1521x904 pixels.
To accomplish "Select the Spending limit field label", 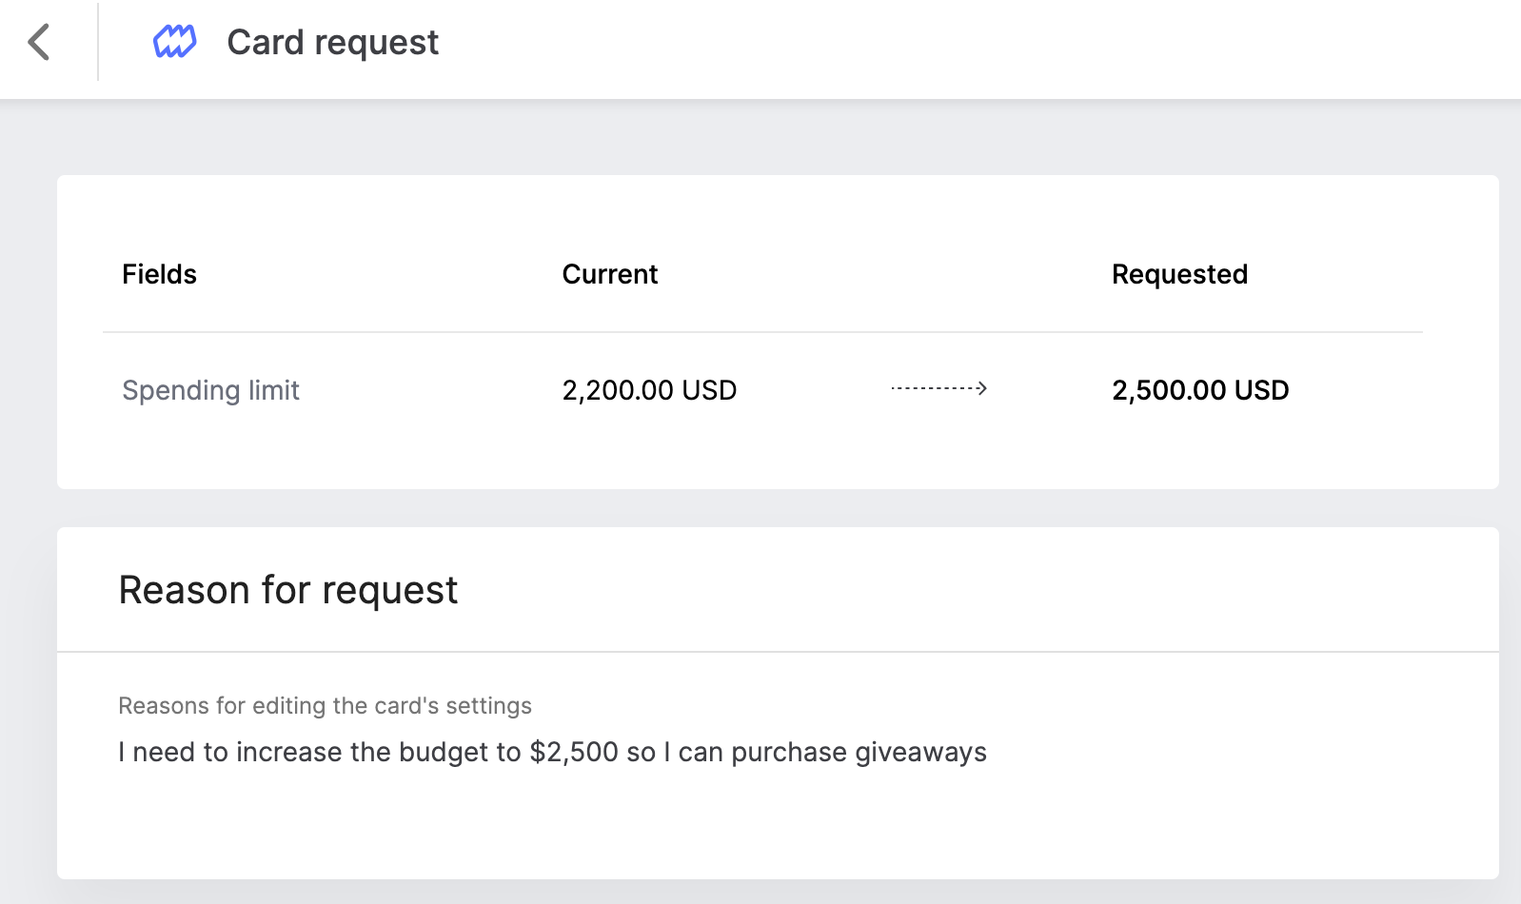I will coord(210,390).
